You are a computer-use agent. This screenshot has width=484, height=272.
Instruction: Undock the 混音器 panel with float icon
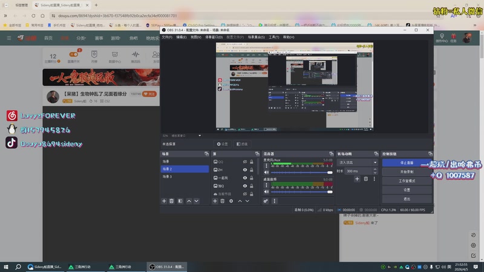click(331, 154)
